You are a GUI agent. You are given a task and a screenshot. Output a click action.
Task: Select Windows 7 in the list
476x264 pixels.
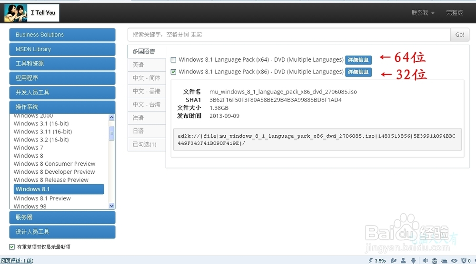[28, 148]
